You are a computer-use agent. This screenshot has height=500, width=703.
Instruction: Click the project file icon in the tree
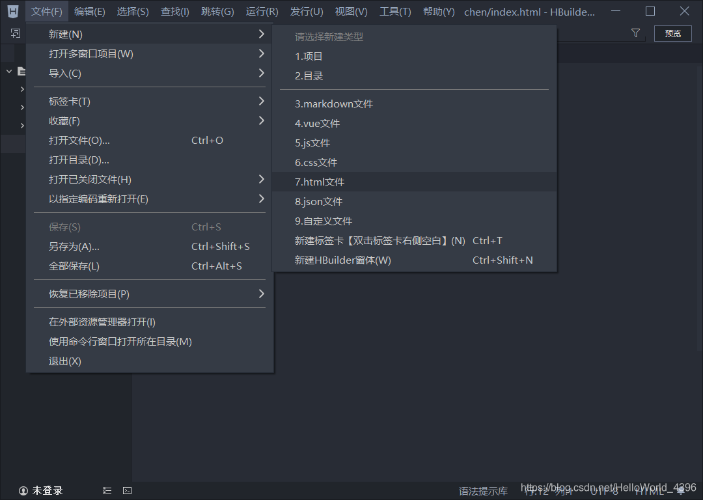[x=21, y=71]
